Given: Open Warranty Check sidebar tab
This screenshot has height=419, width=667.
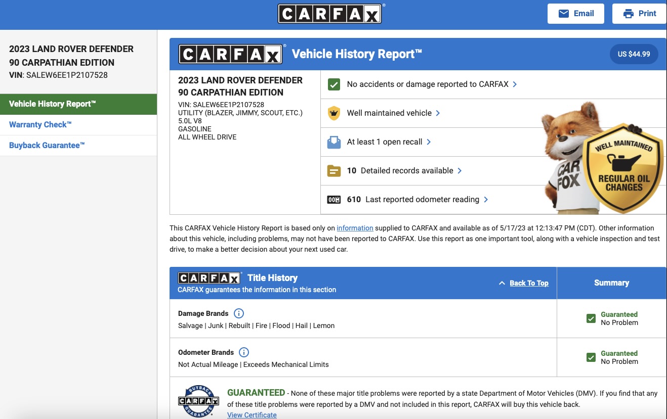Looking at the screenshot, I should click(78, 125).
